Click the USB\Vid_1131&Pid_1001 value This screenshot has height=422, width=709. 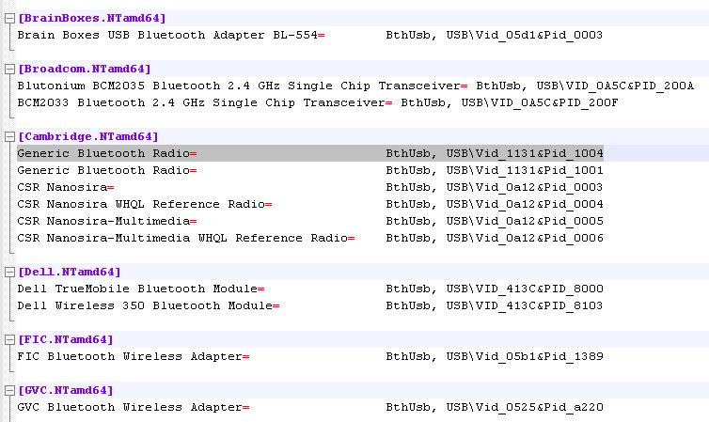[x=525, y=170]
